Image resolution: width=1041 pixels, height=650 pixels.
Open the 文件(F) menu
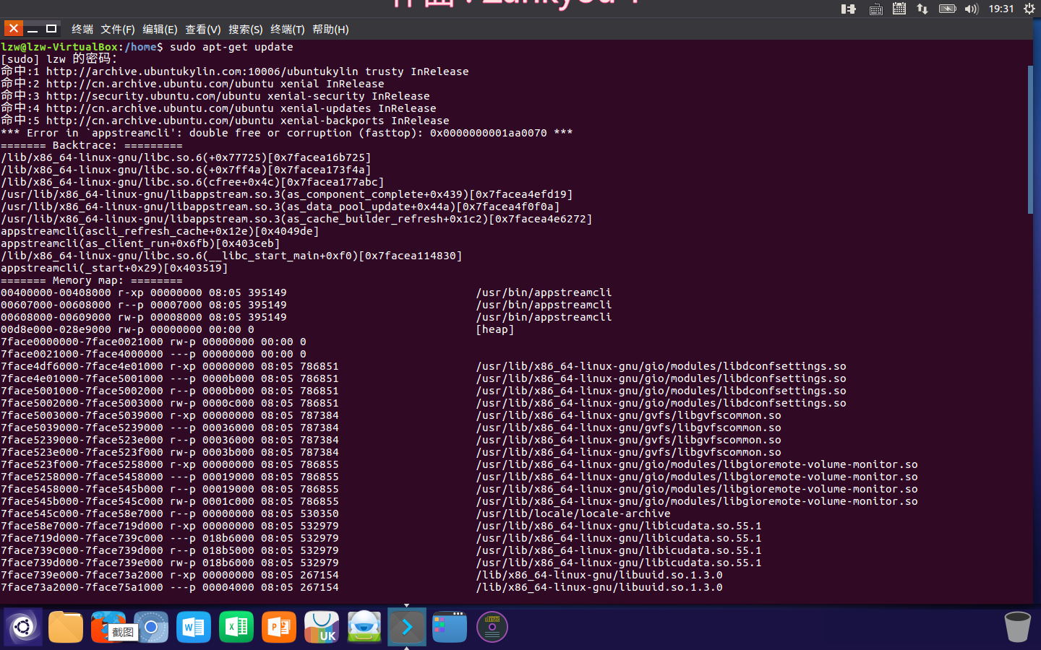[x=118, y=30]
